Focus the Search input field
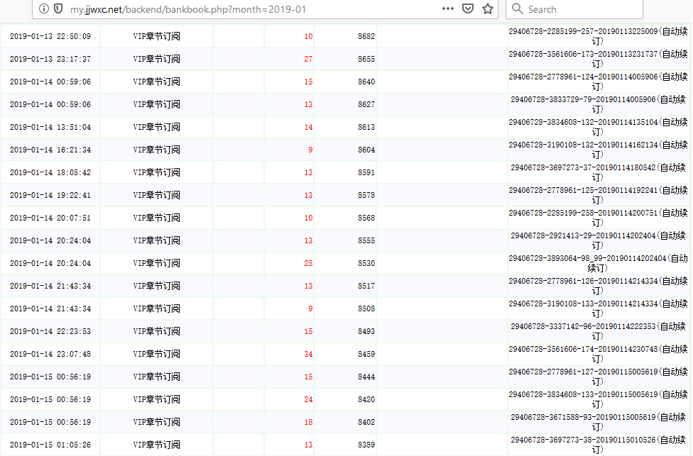 (x=574, y=9)
